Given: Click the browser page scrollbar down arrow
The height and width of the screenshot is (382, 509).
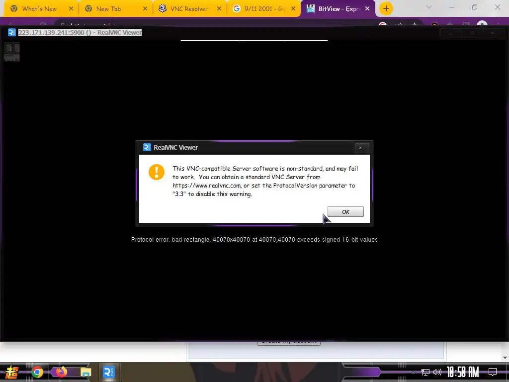Looking at the screenshot, I should click(505, 357).
